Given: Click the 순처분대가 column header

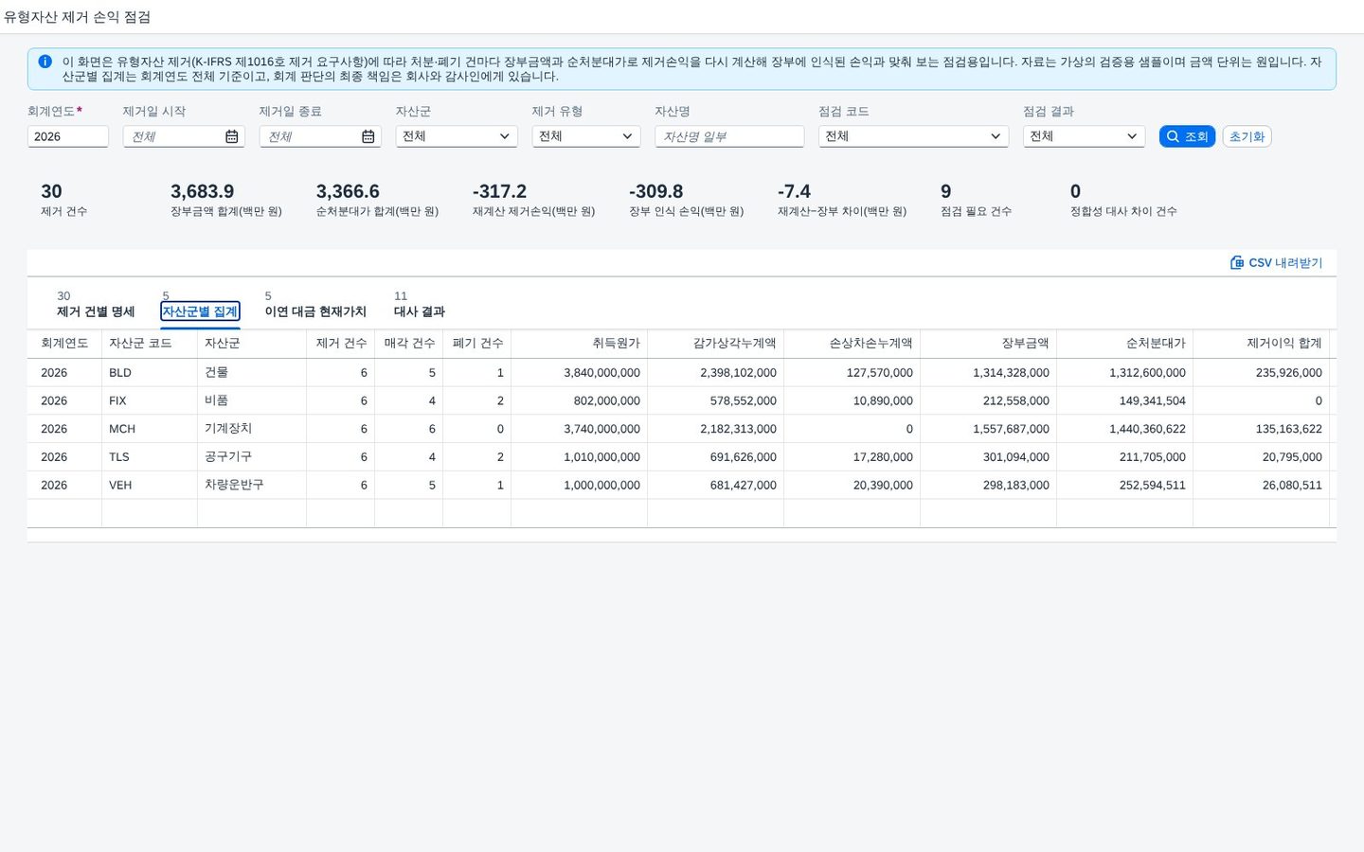Looking at the screenshot, I should 1125,344.
